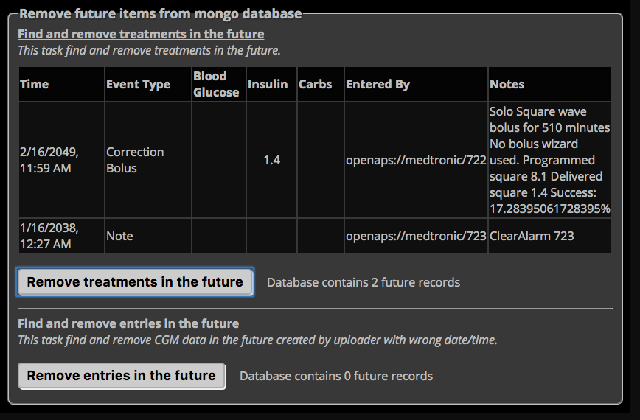Click Remove treatments in the future button
The image size is (640, 420).
tap(135, 281)
